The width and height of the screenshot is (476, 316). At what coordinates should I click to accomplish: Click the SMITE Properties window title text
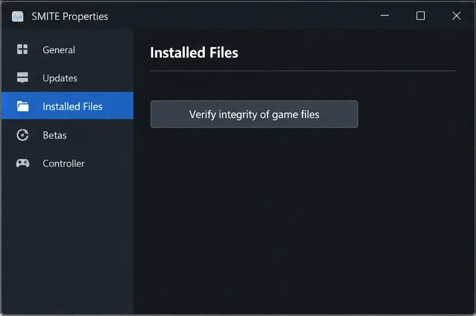[x=70, y=16]
